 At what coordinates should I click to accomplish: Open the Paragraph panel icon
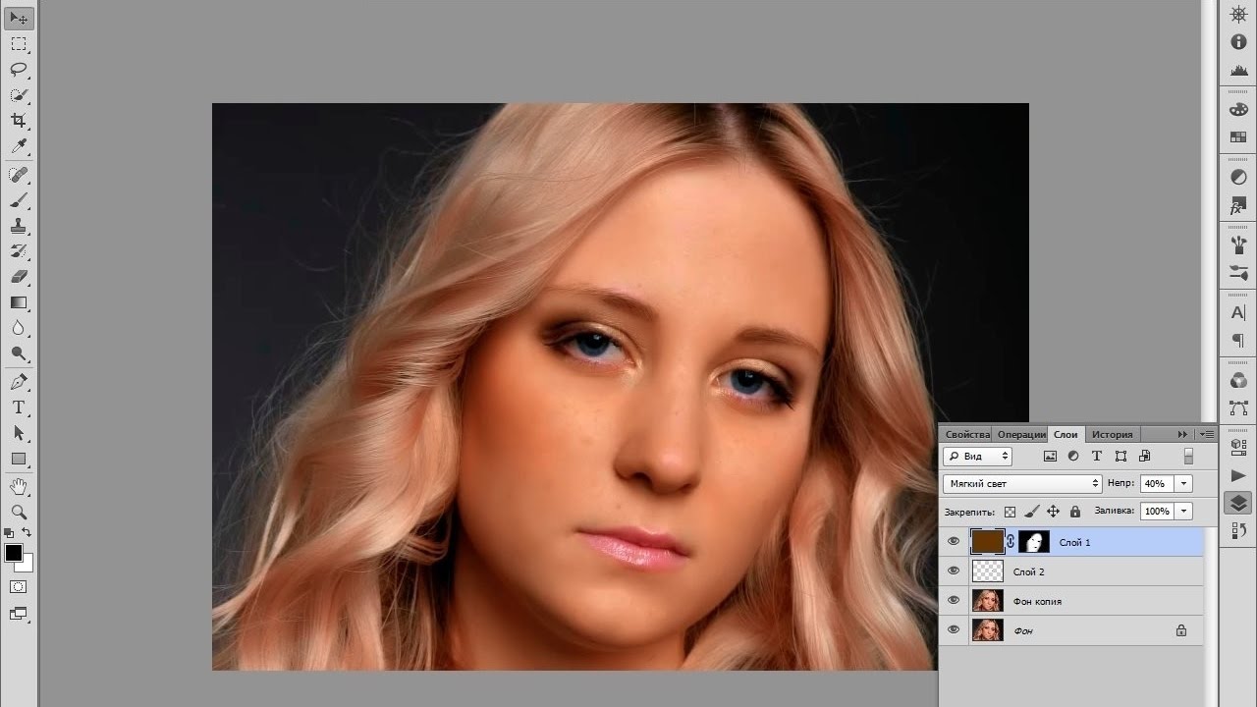click(1238, 341)
